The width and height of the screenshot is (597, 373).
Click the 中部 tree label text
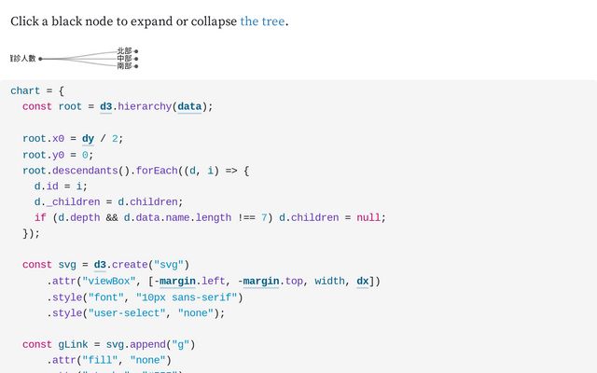pyautogui.click(x=124, y=59)
